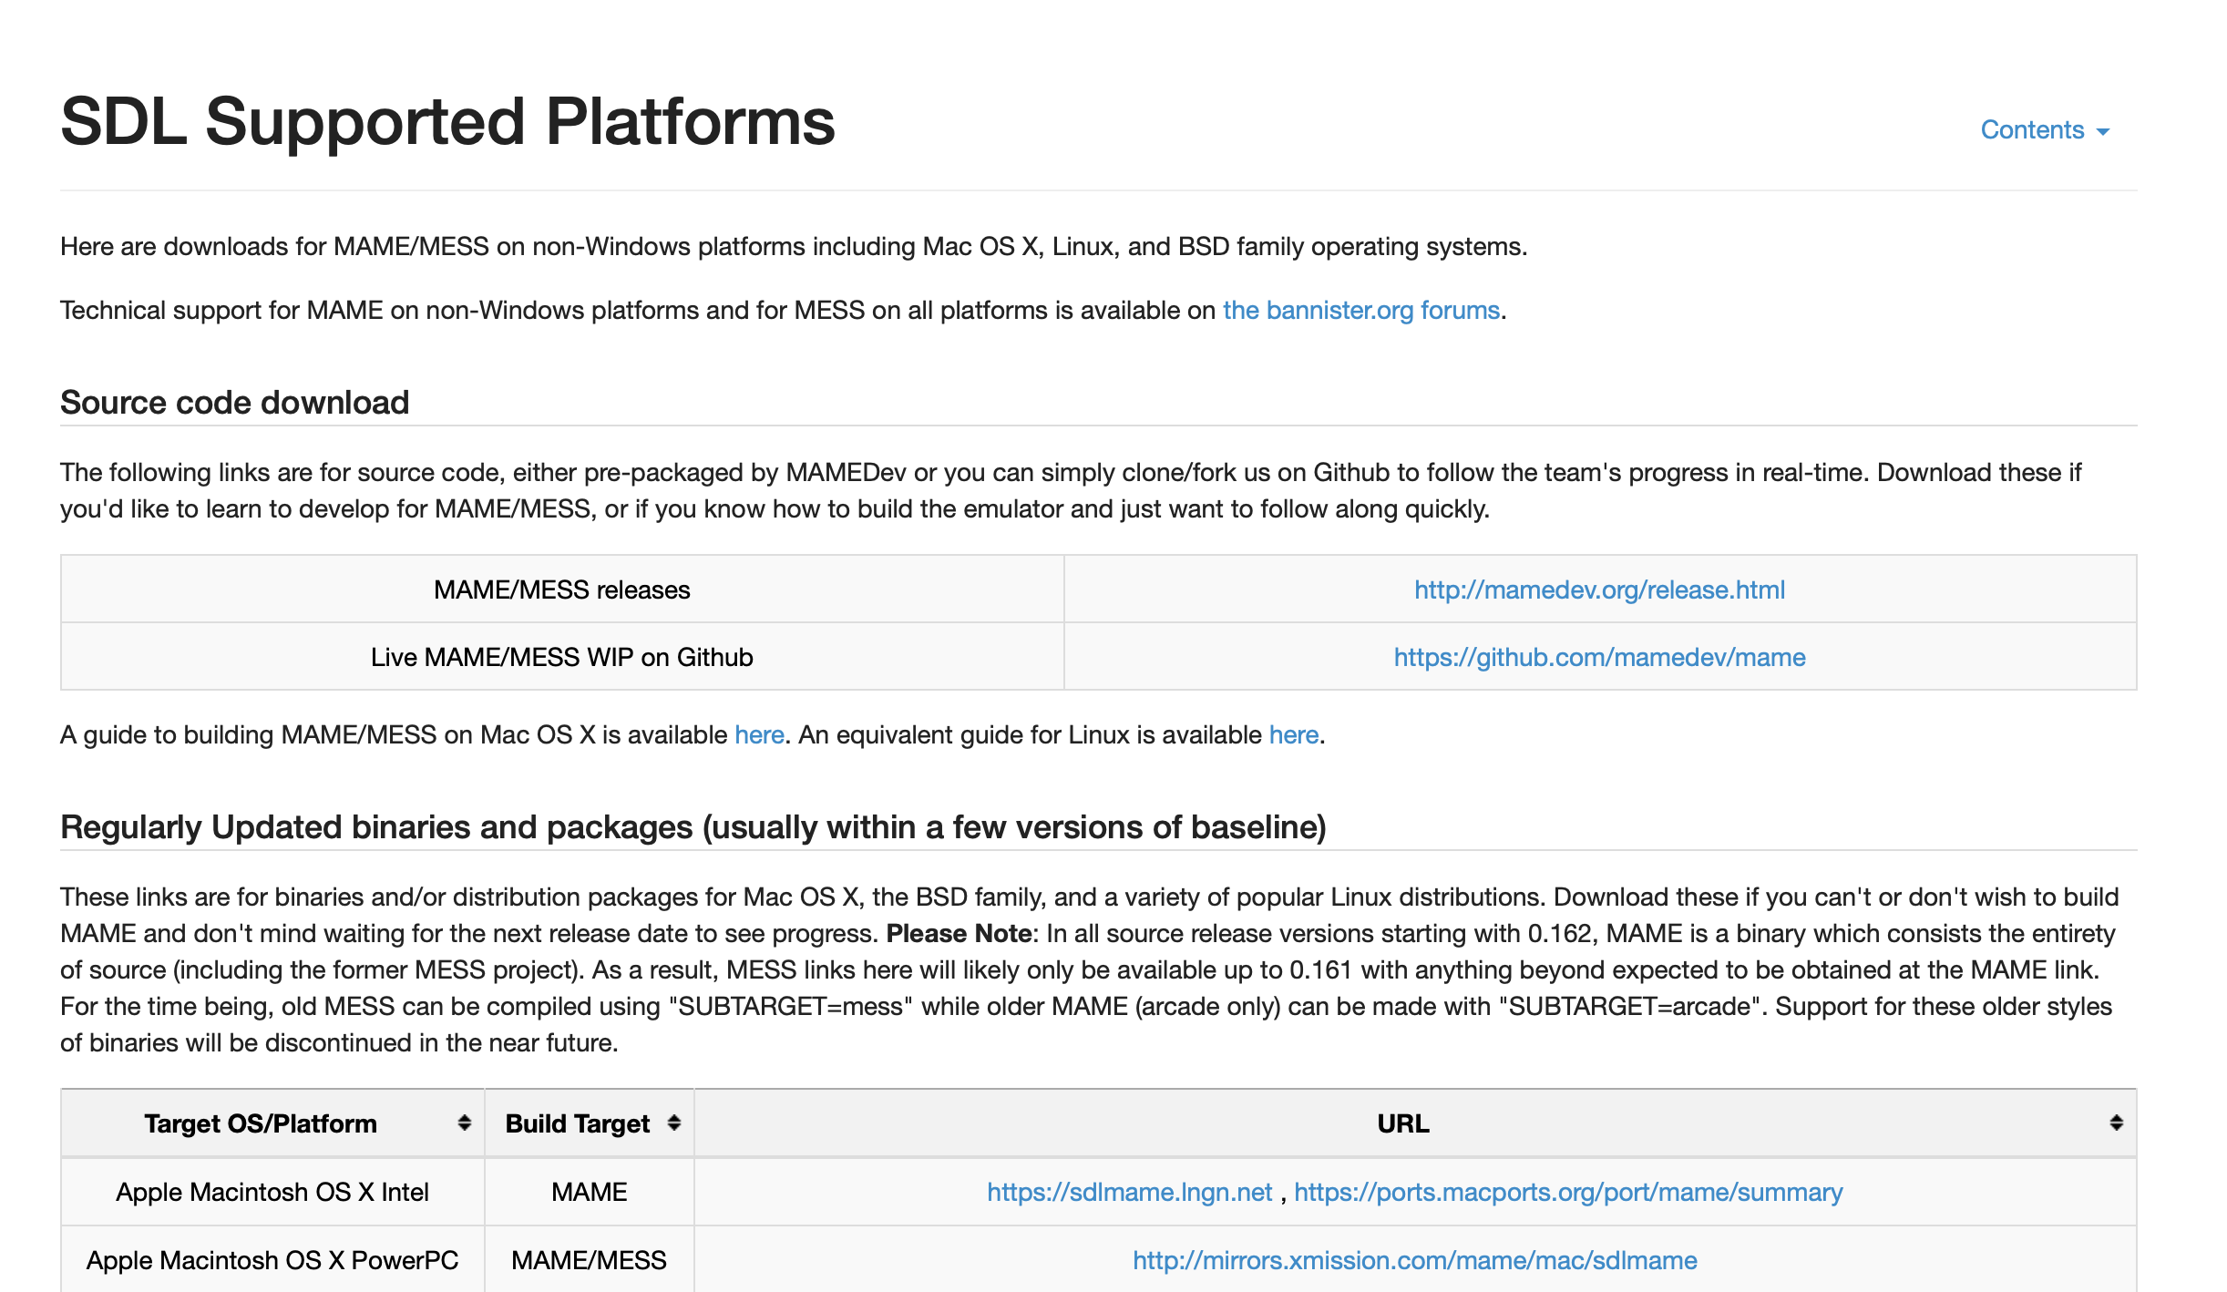The width and height of the screenshot is (2227, 1292).
Task: Open mamedev.org release.html link
Action: click(x=1599, y=590)
